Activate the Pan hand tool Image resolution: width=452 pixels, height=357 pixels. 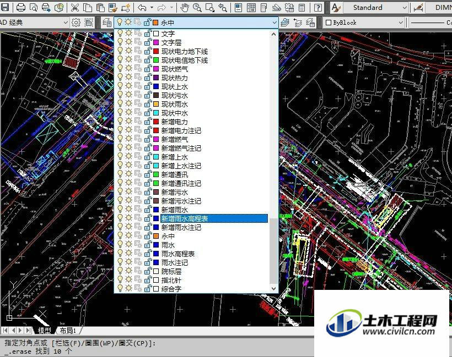click(185, 7)
